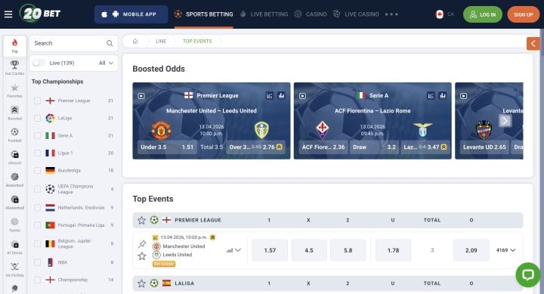The width and height of the screenshot is (544, 294).
Task: Check the Belgium Jupiler League checkbox
Action: click(x=38, y=243)
